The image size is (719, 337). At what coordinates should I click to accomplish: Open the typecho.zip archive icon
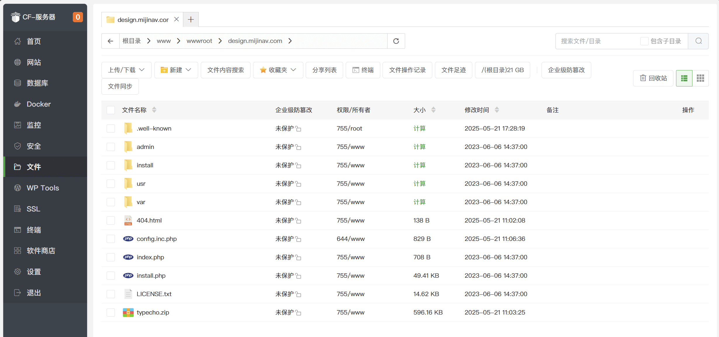(128, 312)
